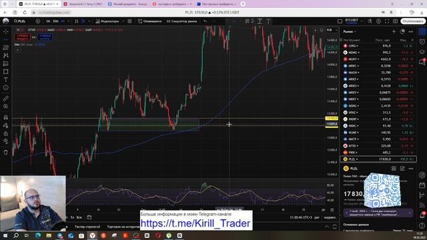
Task: Click the red sell price button
Action: point(22,37)
